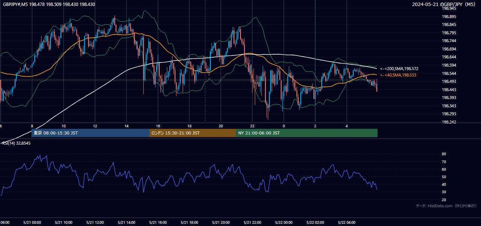Screen dimensions: 481x226
Task: Click hour tick 18 on price chart axis
Action: point(189,126)
